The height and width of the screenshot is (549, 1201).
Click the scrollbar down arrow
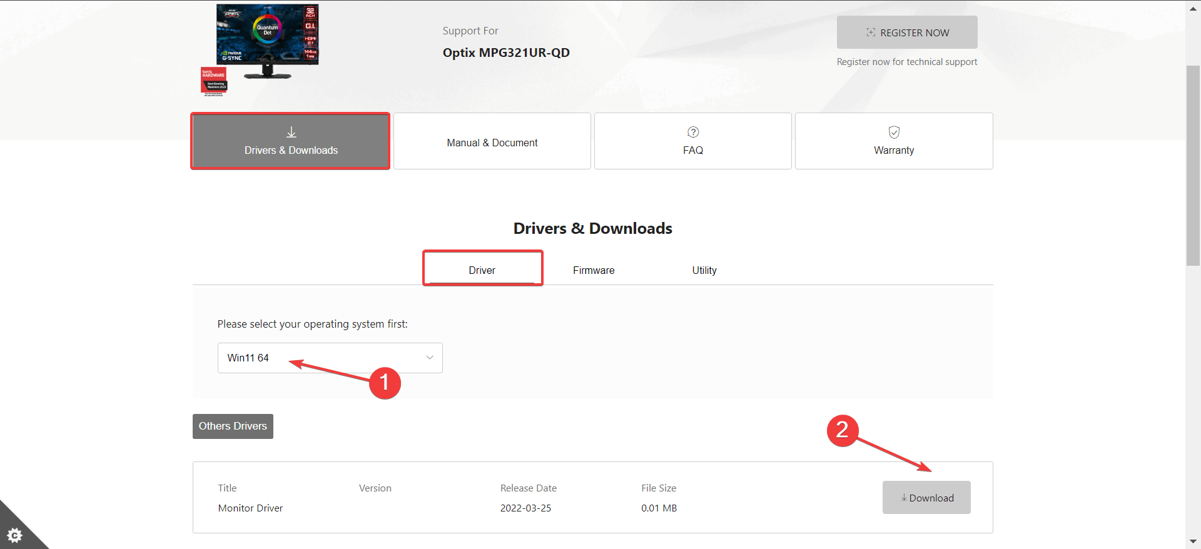coord(1193,541)
